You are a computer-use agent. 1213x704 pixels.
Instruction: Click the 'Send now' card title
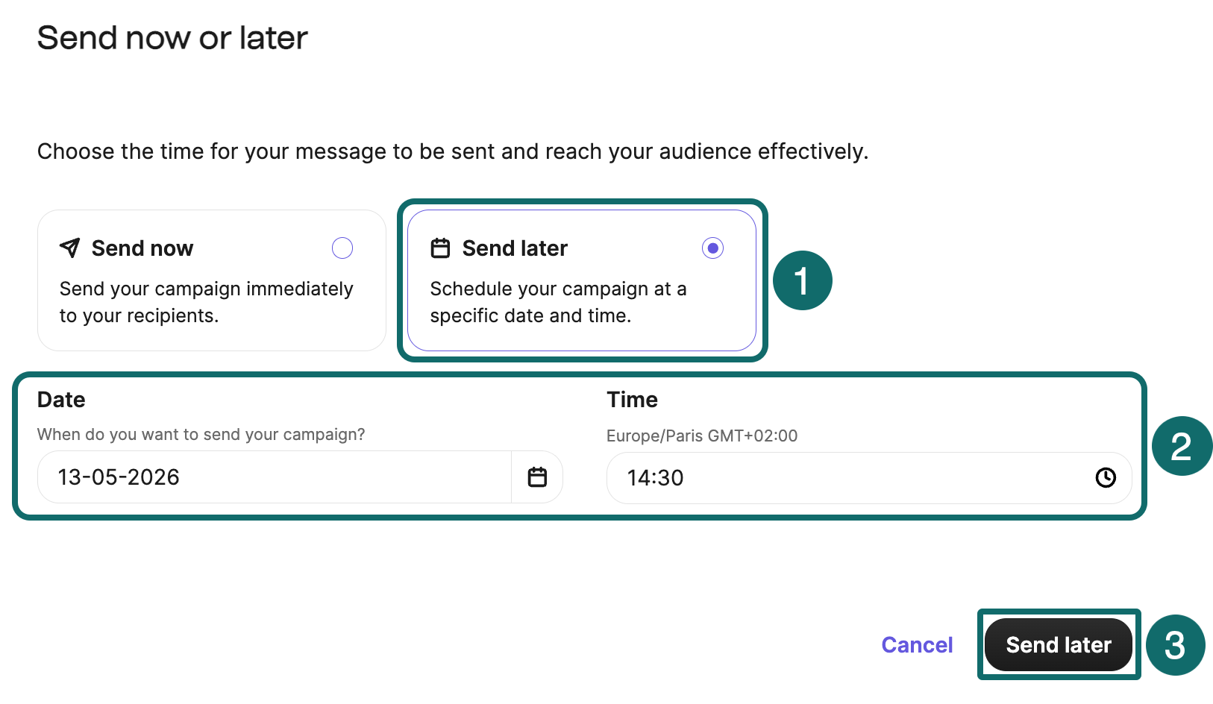(x=142, y=248)
